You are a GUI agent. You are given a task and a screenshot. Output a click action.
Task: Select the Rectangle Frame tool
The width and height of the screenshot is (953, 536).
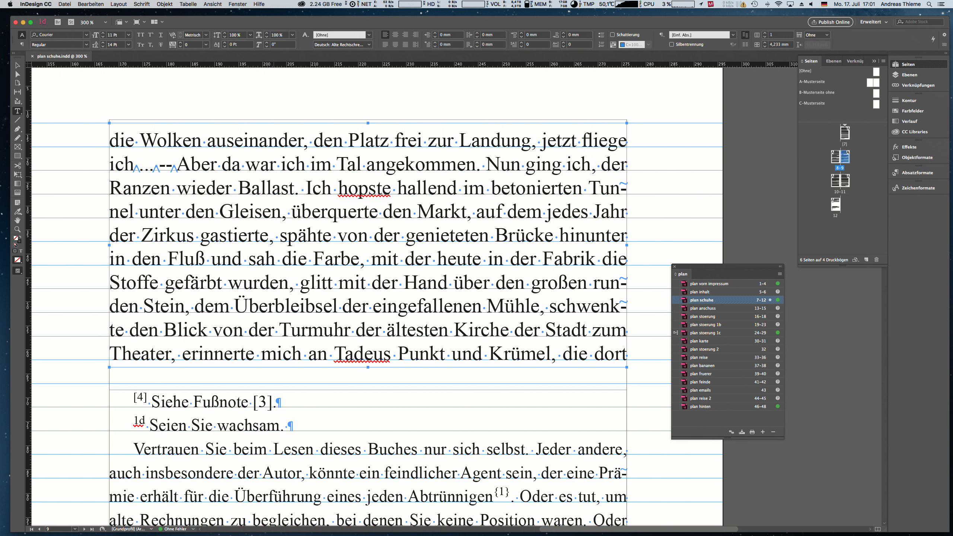click(17, 147)
